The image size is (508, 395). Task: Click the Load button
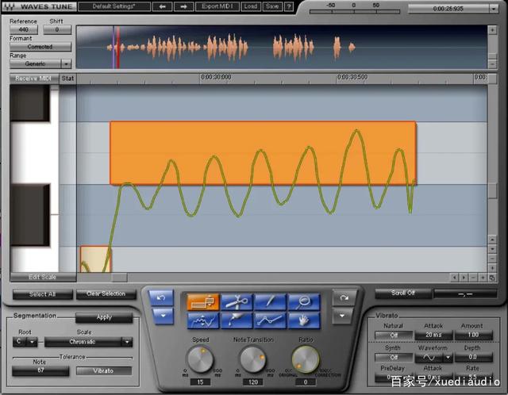point(251,6)
